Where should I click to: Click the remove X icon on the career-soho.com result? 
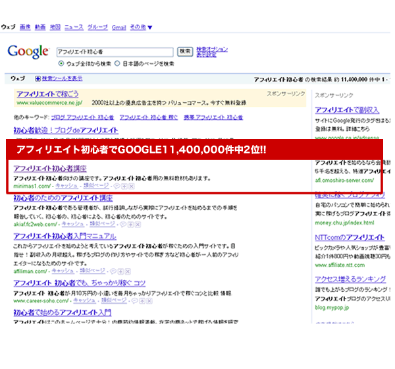[x=149, y=300]
